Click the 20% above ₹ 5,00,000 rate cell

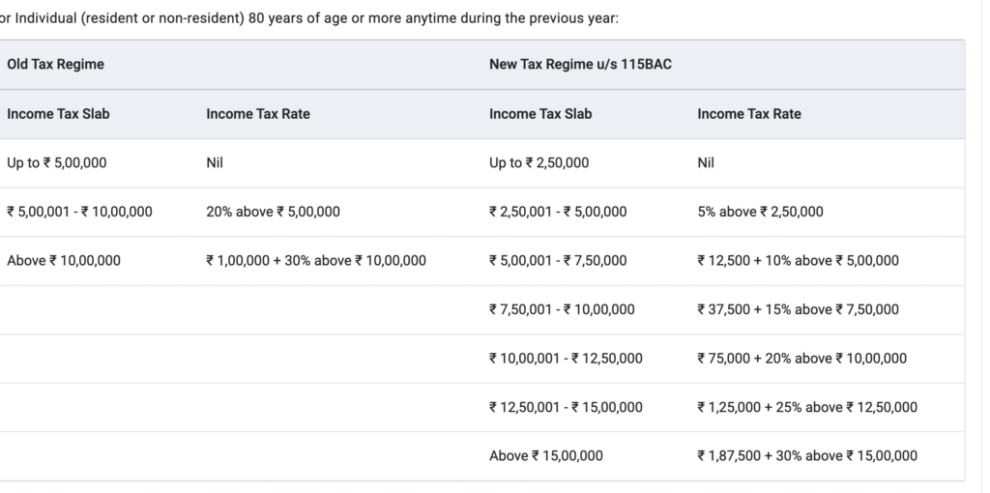click(x=273, y=211)
